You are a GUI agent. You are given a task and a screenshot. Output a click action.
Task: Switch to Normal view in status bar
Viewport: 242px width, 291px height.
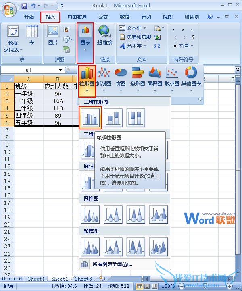coord(140,286)
